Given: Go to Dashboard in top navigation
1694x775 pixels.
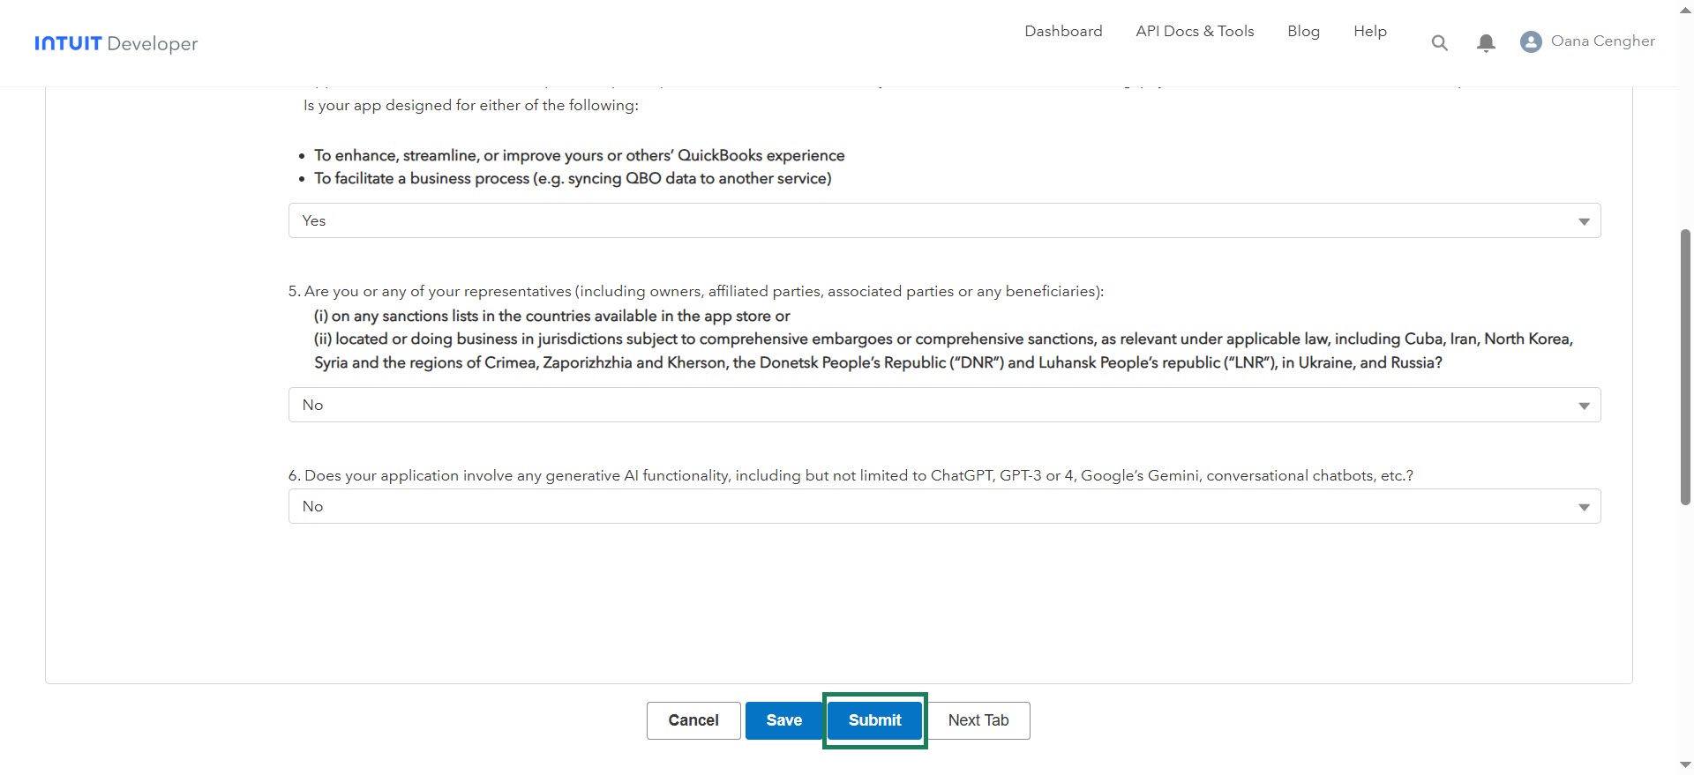Looking at the screenshot, I should tap(1063, 31).
